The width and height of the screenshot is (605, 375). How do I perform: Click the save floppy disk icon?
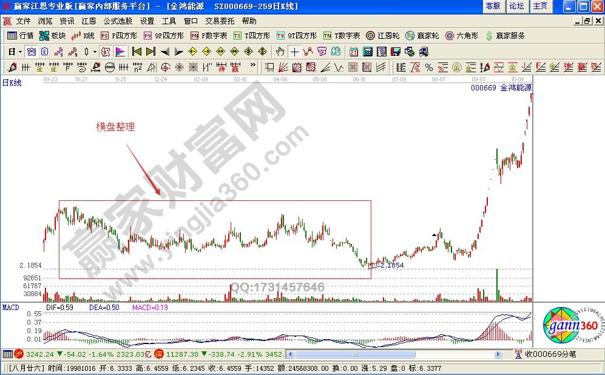(396, 52)
